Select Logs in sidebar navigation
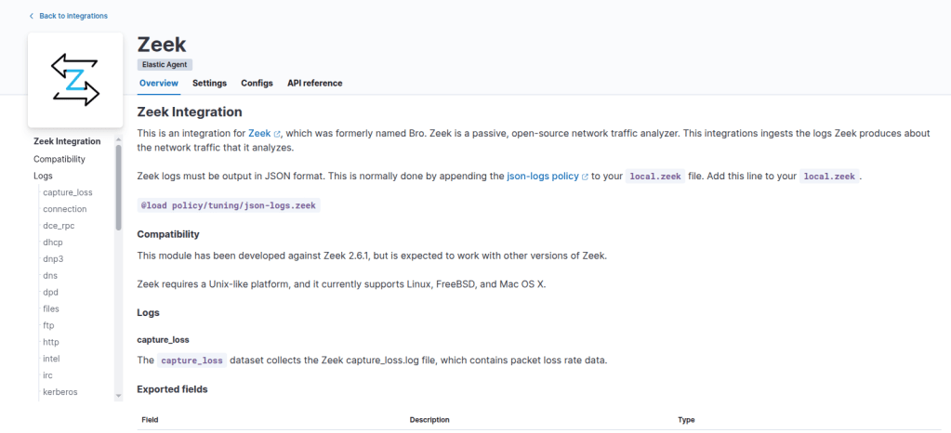 pyautogui.click(x=43, y=176)
